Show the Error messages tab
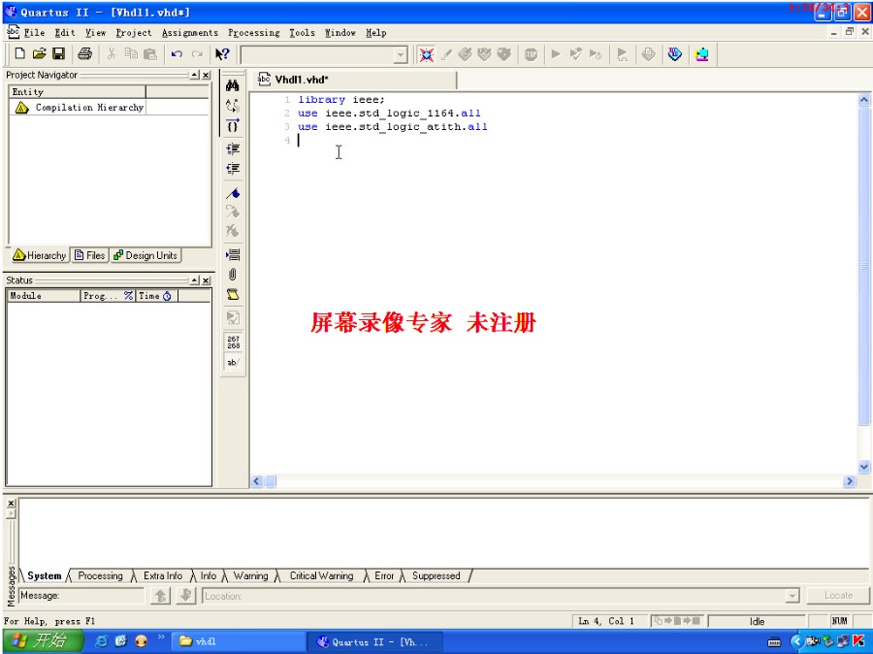873x654 pixels. pos(384,576)
